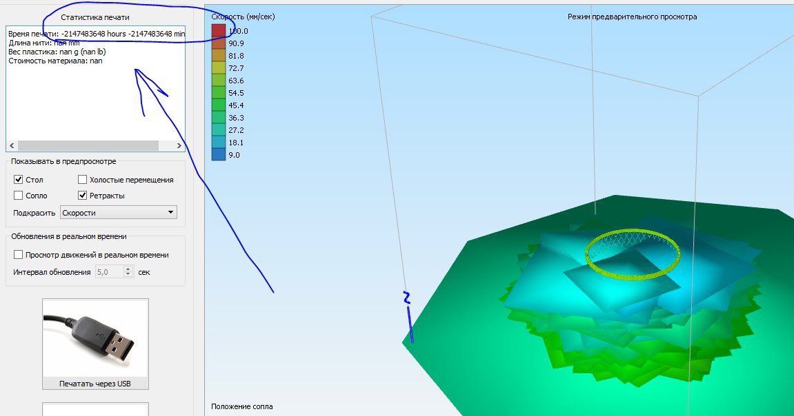This screenshot has height=416, width=794.
Task: Click the 27.2 speed legend swatch
Action: (218, 130)
